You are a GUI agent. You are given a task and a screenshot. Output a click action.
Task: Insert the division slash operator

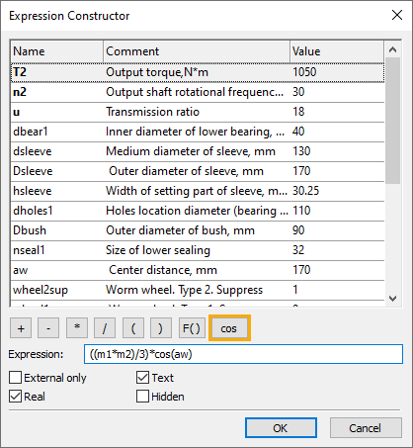tap(105, 328)
